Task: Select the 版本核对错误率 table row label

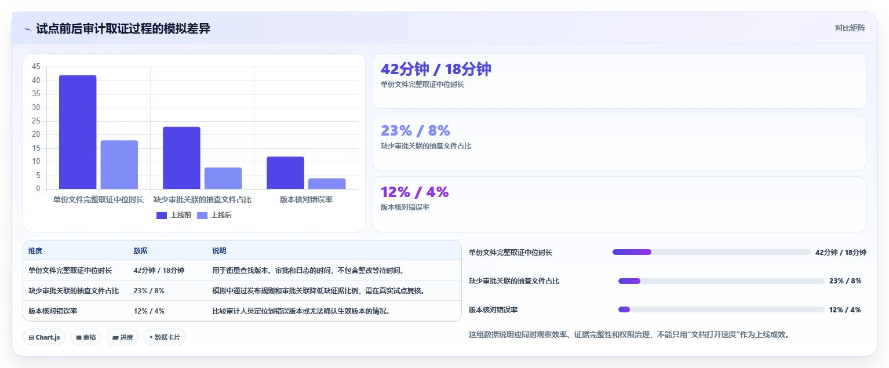Action: point(53,311)
